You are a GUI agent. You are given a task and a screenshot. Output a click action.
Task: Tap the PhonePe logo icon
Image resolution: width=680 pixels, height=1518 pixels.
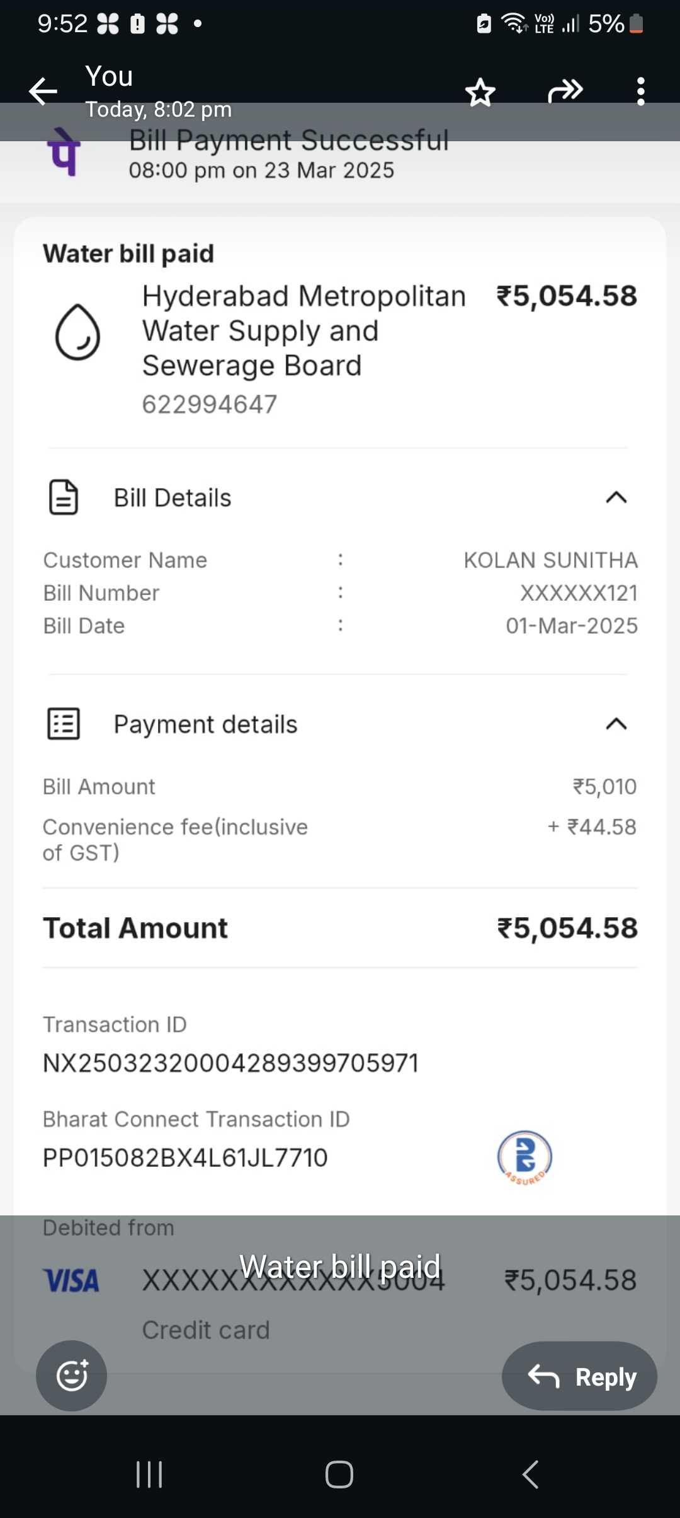point(64,151)
